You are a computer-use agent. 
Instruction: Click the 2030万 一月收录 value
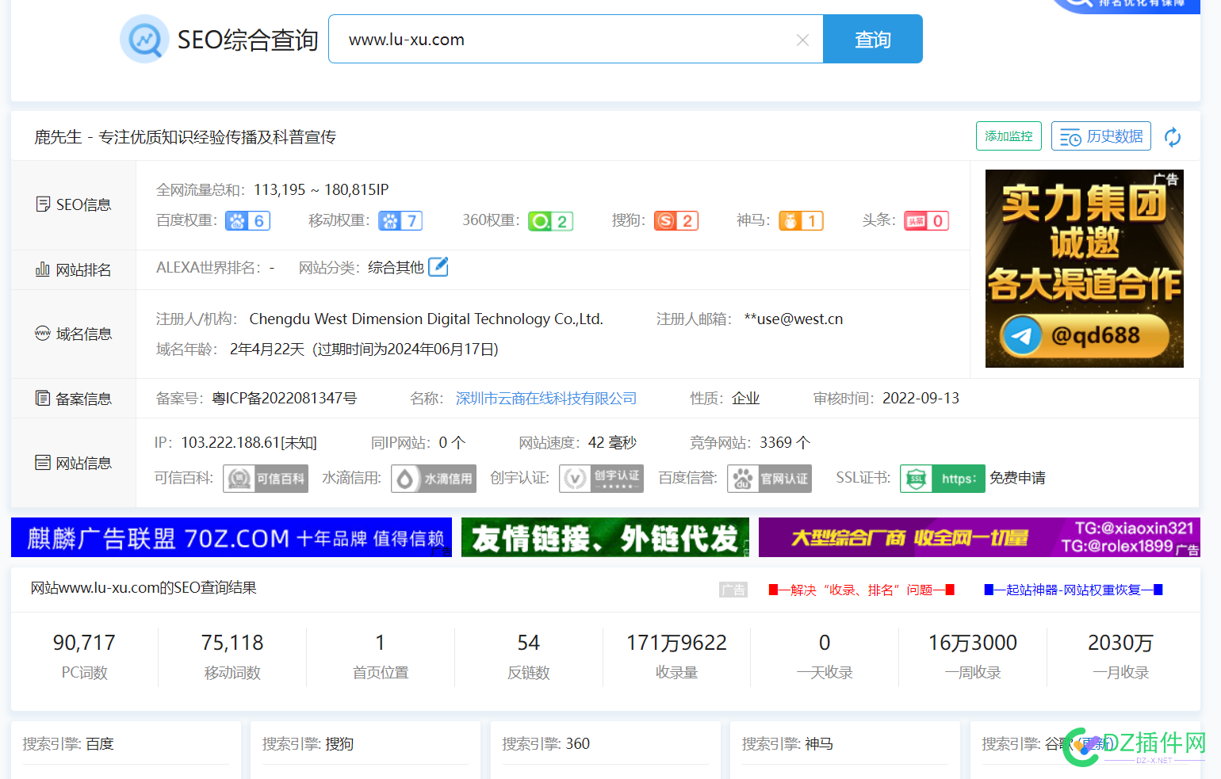pos(1120,643)
